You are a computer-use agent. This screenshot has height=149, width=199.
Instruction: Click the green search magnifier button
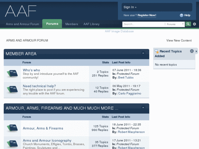point(188,24)
